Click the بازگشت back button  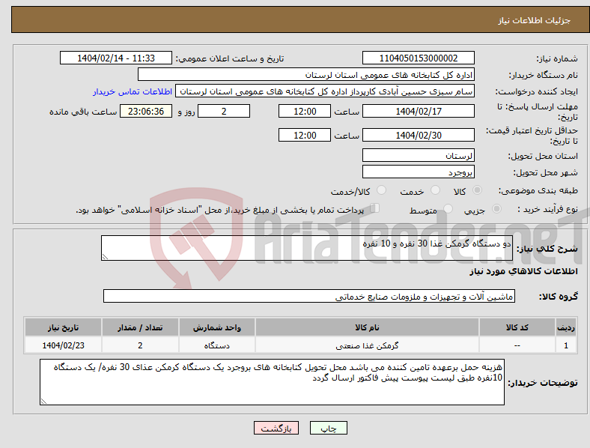click(276, 428)
